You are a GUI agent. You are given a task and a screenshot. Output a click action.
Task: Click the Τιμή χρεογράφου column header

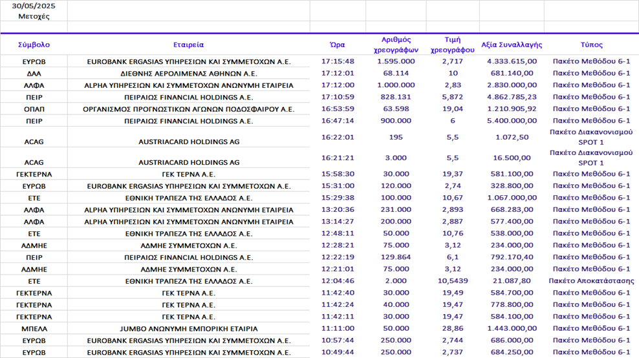(x=452, y=45)
